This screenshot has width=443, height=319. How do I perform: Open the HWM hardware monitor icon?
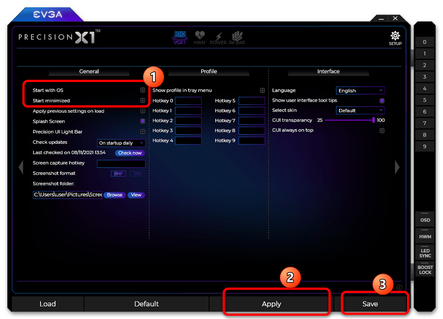point(199,37)
